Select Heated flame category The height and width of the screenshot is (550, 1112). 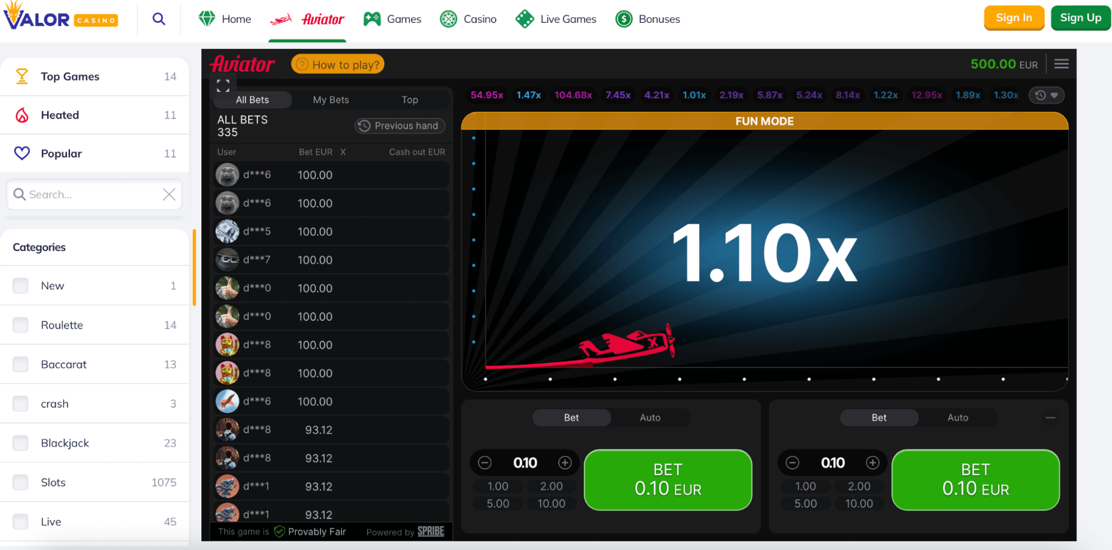[95, 115]
